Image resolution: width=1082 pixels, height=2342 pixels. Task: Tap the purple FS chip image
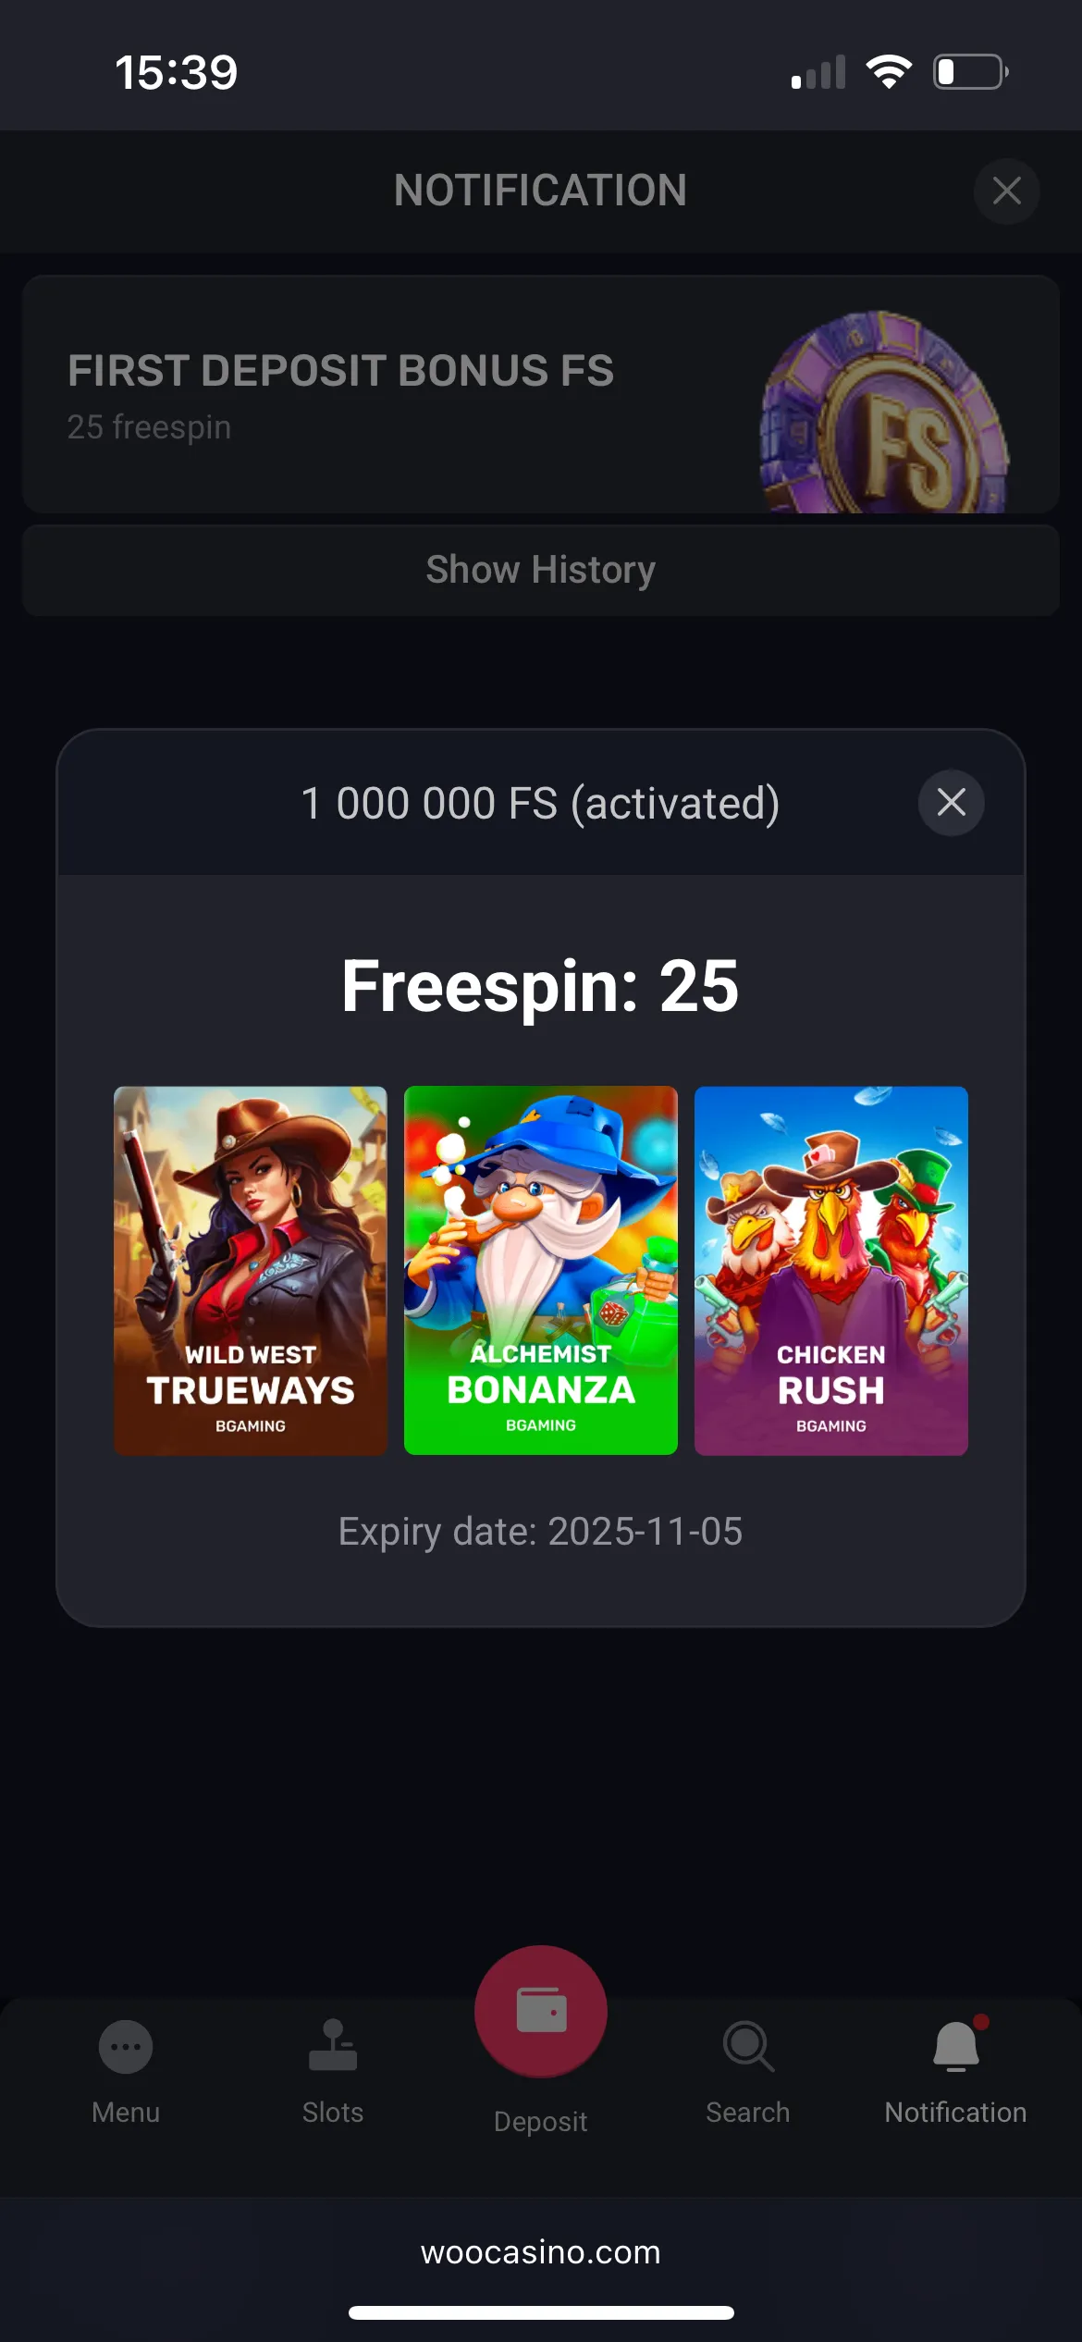click(x=884, y=413)
